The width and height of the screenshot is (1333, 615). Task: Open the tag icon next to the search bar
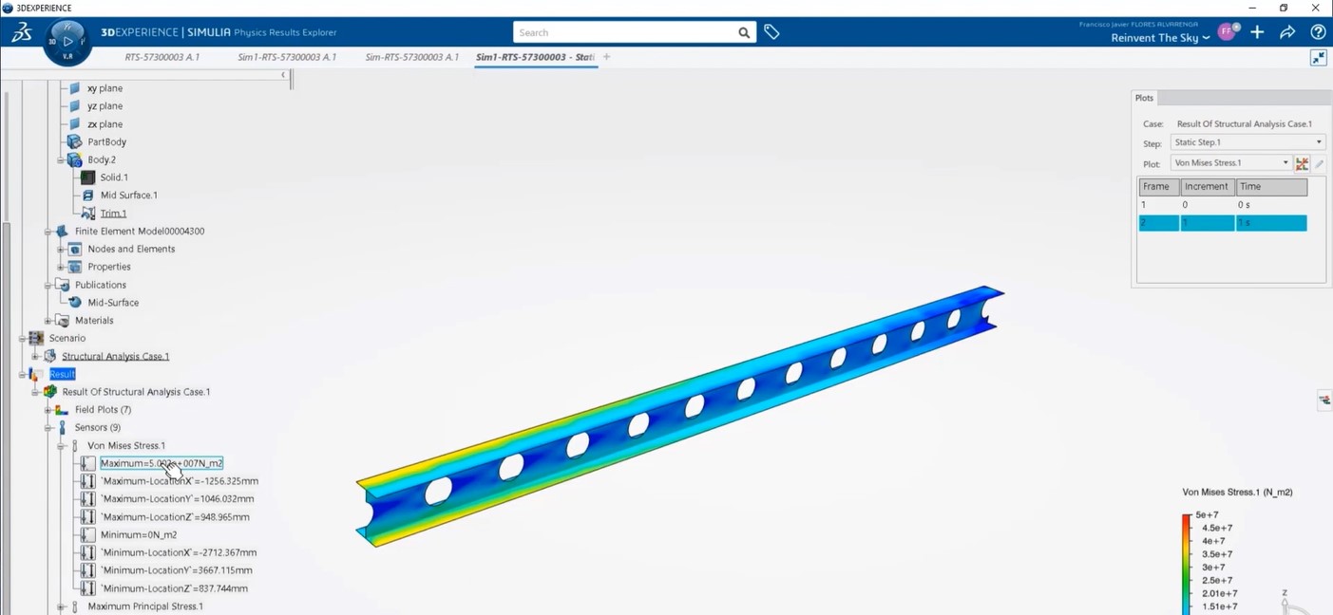771,31
